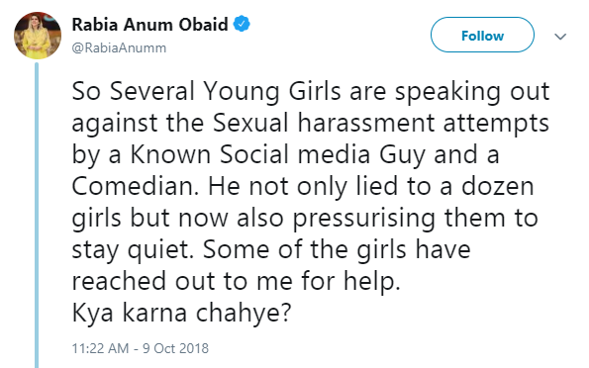589x368 pixels.
Task: Click the line starting with 'Comedian. He not only'
Action: coord(303,186)
